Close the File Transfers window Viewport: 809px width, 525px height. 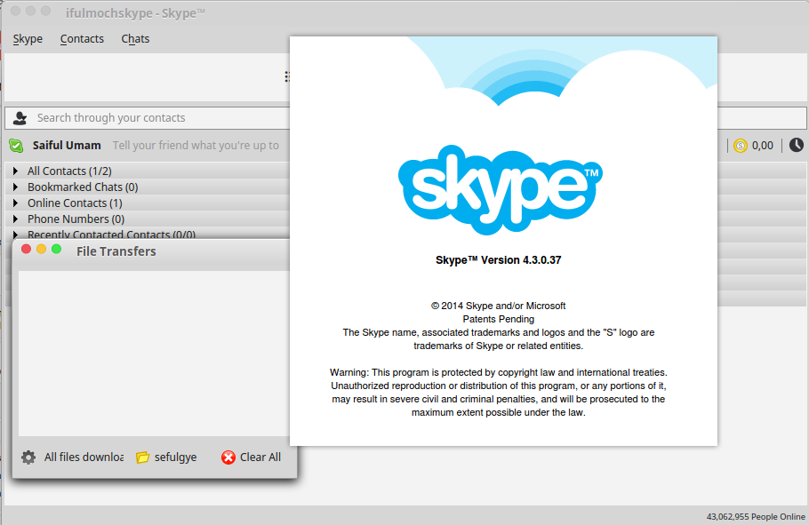click(x=27, y=250)
